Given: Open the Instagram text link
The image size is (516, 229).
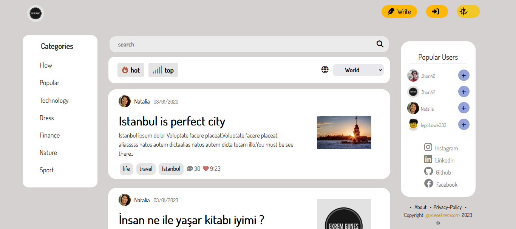Looking at the screenshot, I should [446, 149].
